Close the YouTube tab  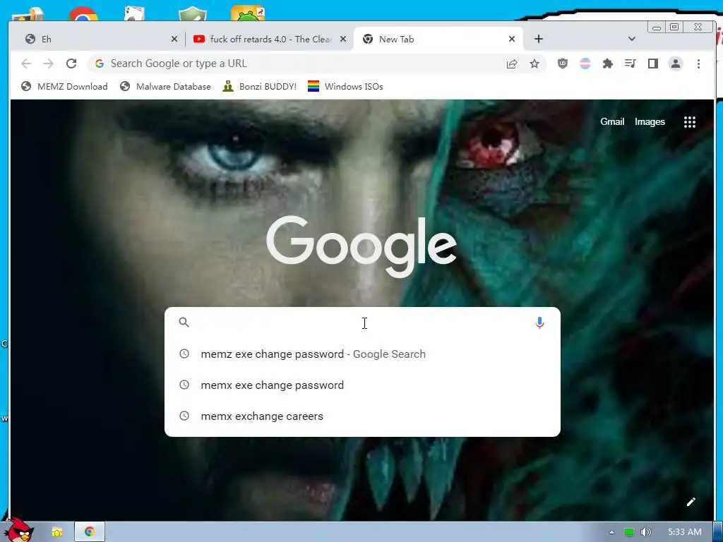coord(343,40)
